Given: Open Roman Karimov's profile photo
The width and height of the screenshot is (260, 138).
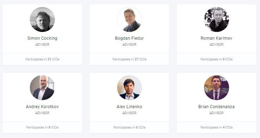Looking at the screenshot, I should pyautogui.click(x=216, y=19).
